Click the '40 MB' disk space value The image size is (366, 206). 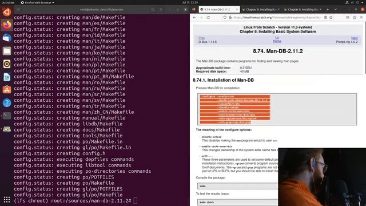[244, 72]
